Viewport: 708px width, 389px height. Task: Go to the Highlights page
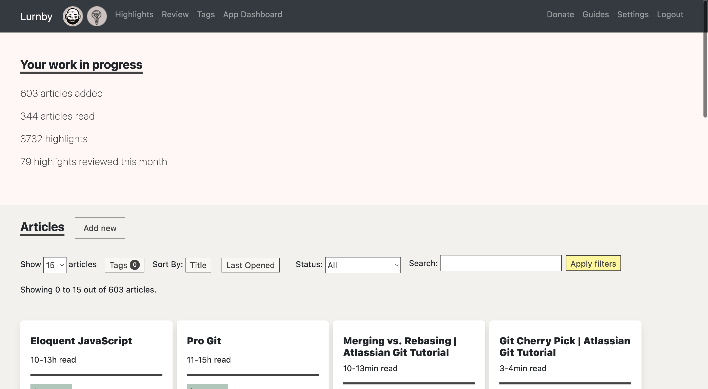(x=134, y=14)
